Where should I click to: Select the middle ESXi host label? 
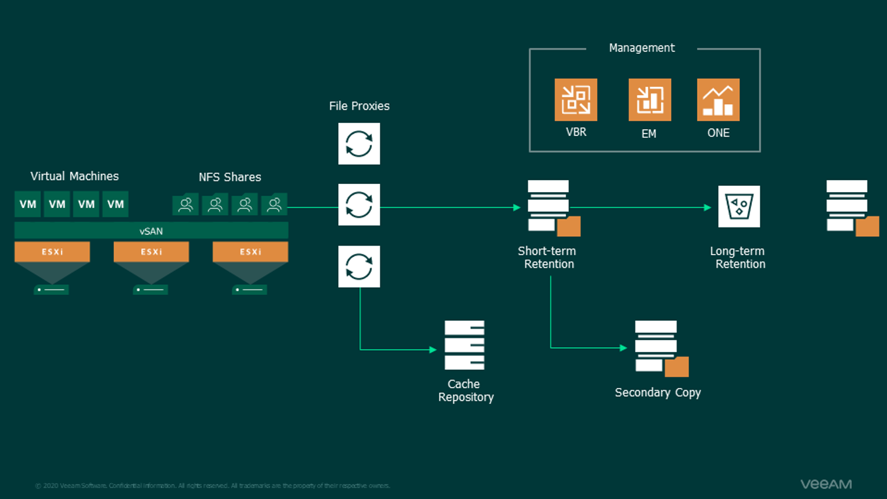[x=151, y=251]
